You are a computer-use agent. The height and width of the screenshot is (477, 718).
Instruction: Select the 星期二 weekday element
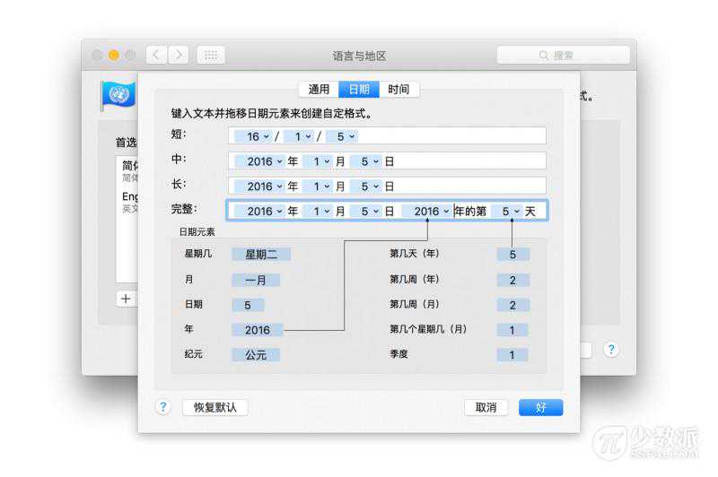[261, 255]
